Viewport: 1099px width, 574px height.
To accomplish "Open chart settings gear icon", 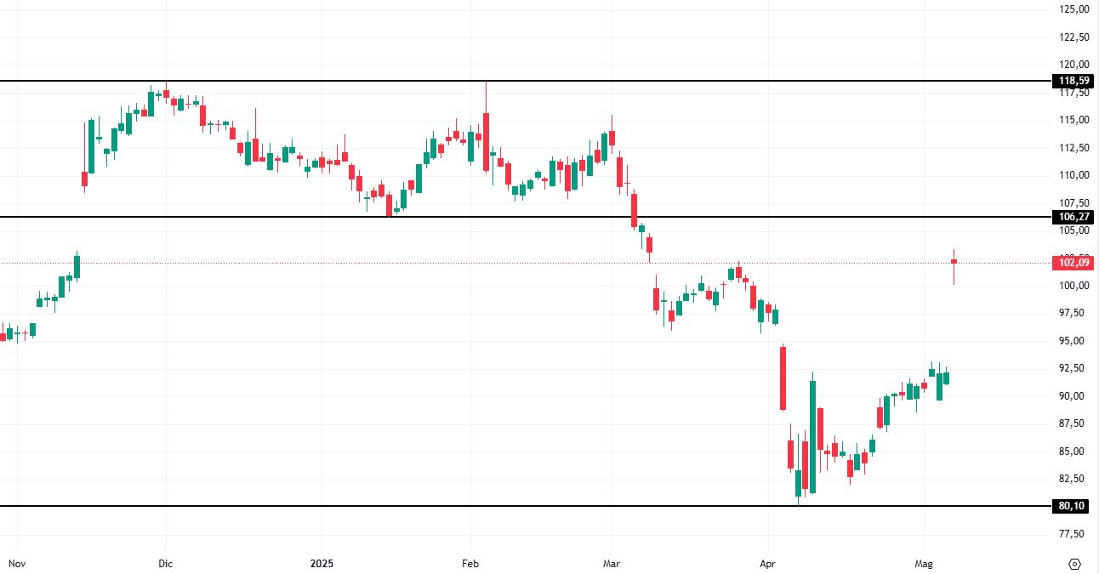I will click(1074, 564).
